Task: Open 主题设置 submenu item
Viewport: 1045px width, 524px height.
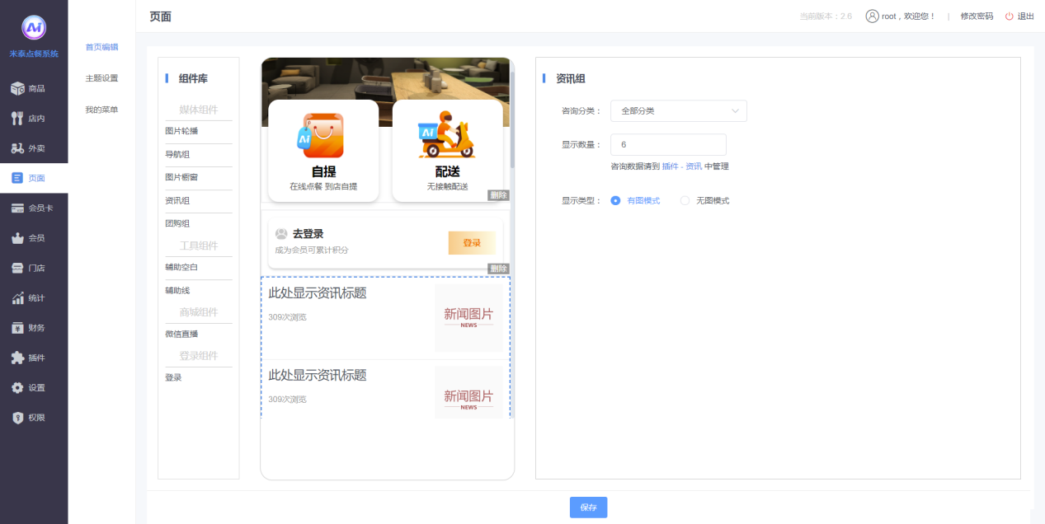Action: click(101, 78)
